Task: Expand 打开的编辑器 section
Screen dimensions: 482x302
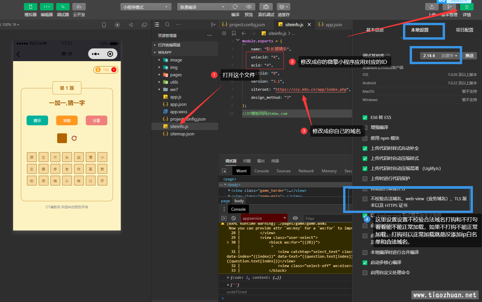Action: [155, 45]
